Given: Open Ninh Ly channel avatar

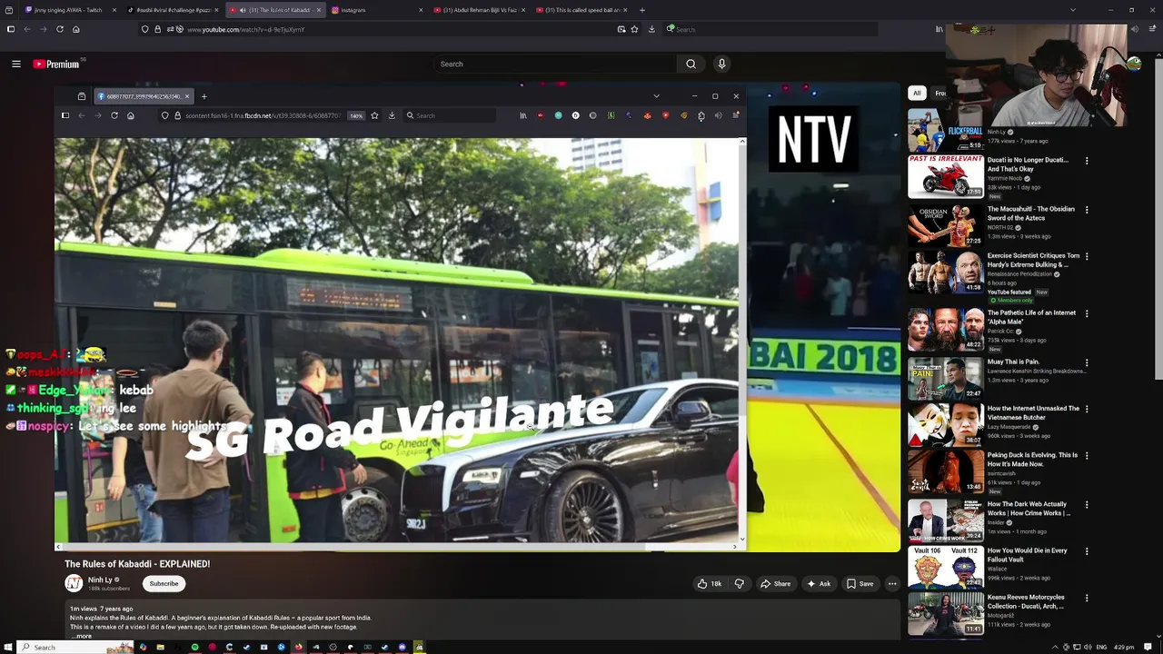Looking at the screenshot, I should click(74, 583).
